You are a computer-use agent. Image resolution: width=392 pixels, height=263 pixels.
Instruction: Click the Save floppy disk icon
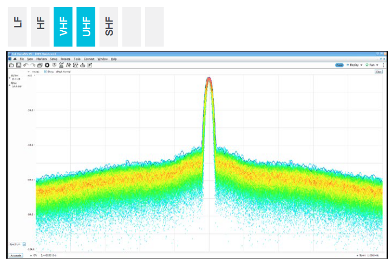18,65
